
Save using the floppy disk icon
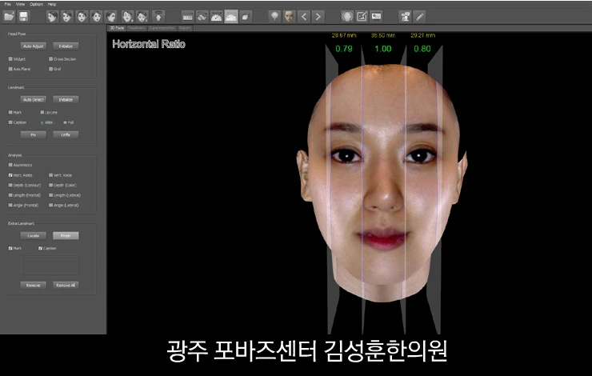23,16
